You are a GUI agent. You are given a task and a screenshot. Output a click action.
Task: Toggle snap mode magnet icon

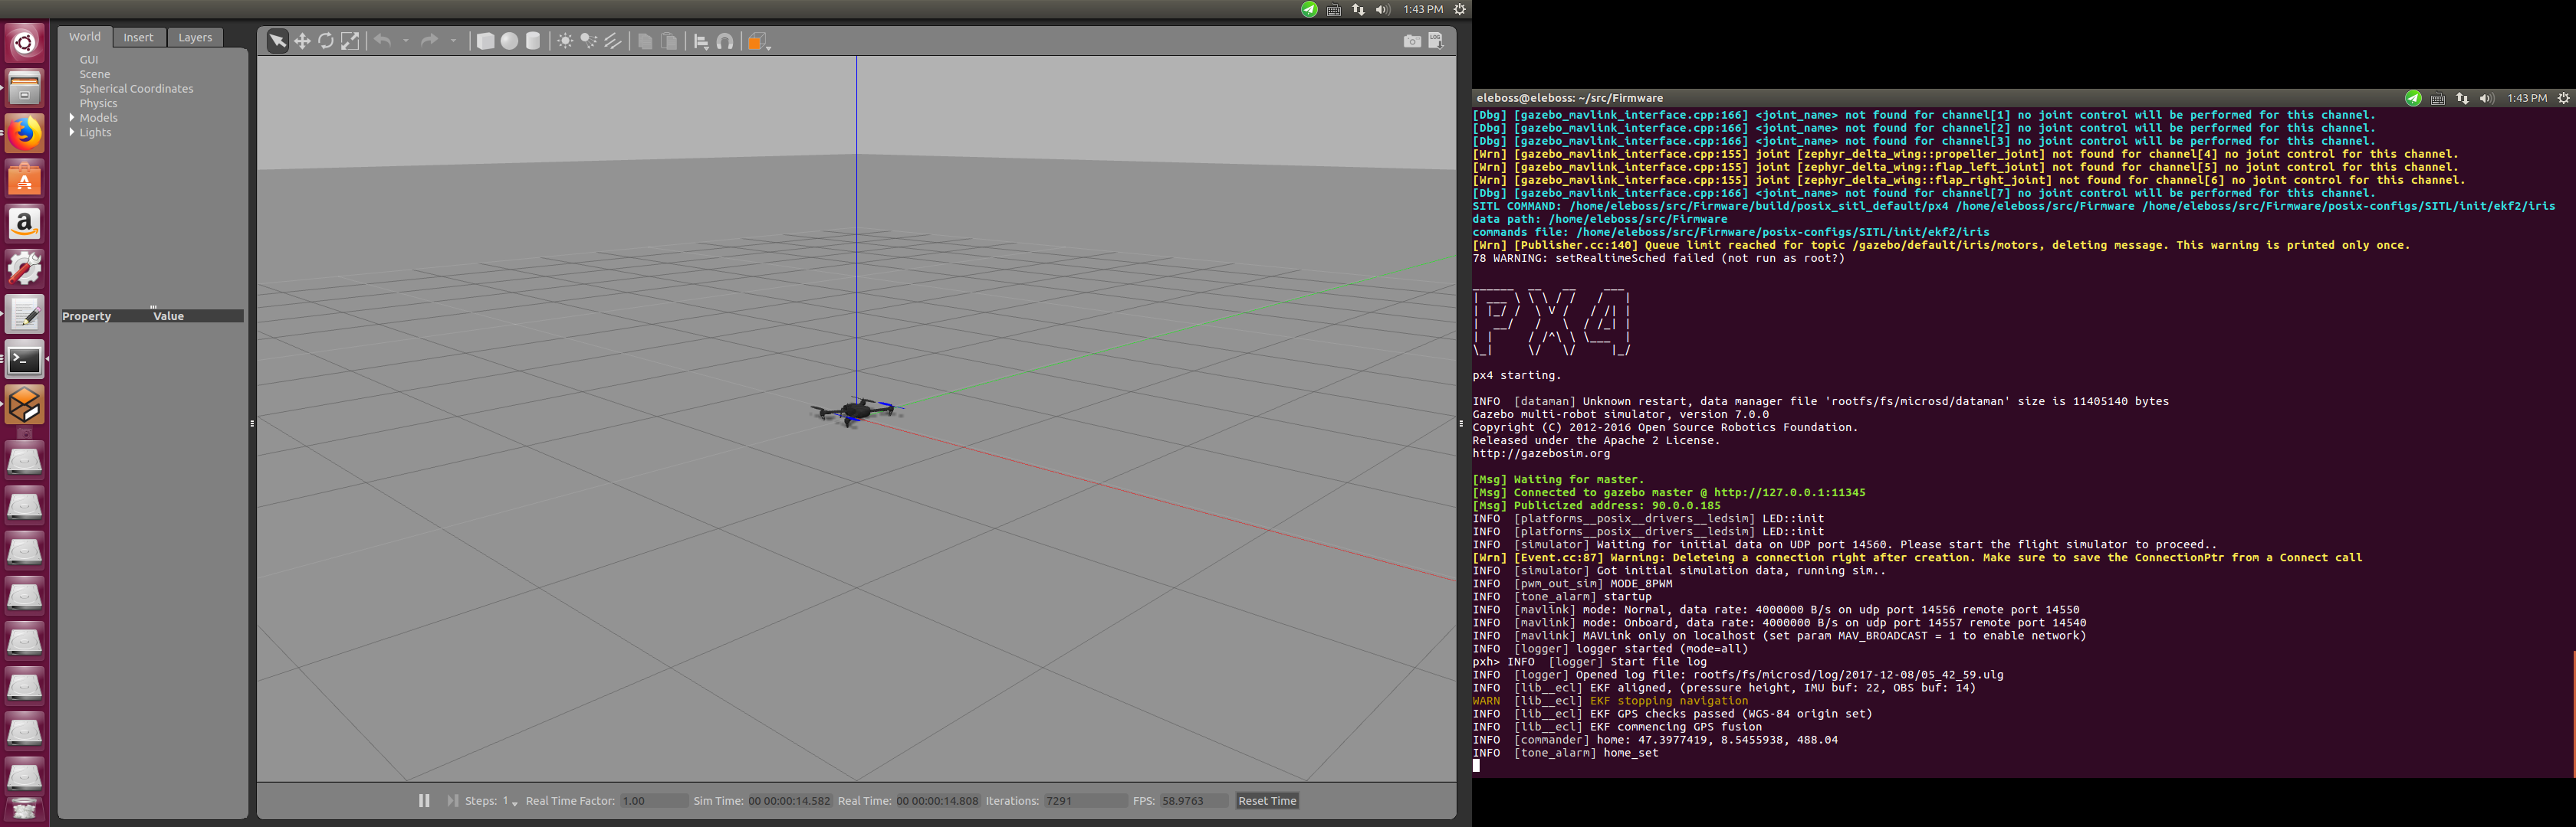pos(725,41)
